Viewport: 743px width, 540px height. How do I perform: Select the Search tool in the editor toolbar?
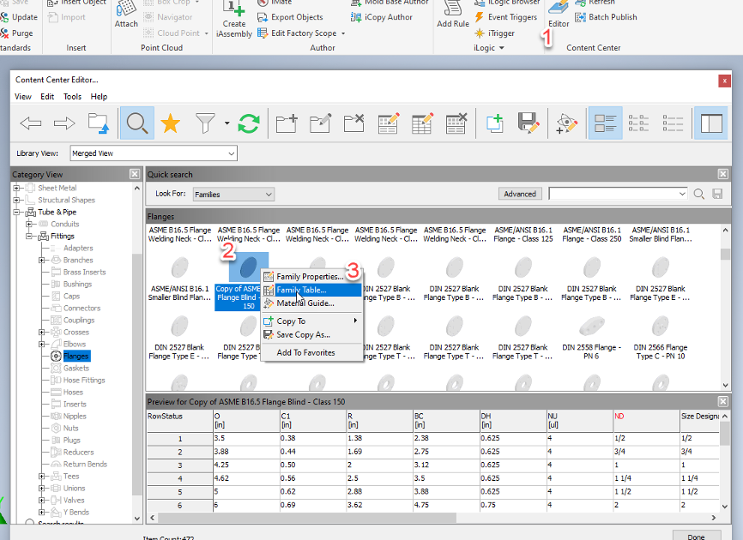[x=136, y=123]
